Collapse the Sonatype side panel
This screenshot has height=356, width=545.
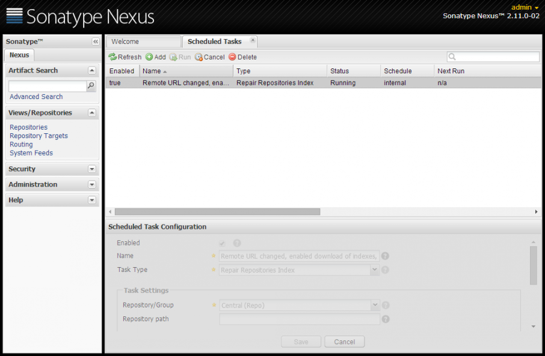(95, 41)
